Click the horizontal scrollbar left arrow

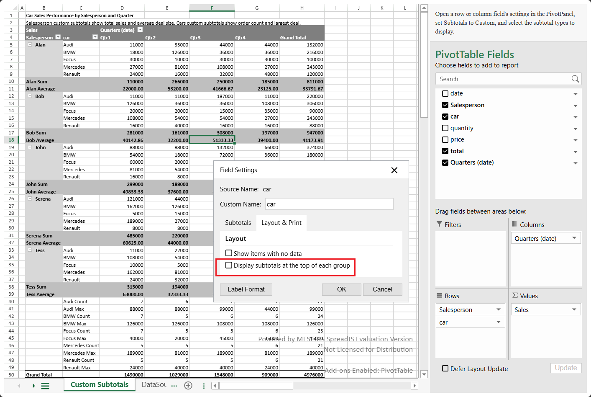click(215, 386)
